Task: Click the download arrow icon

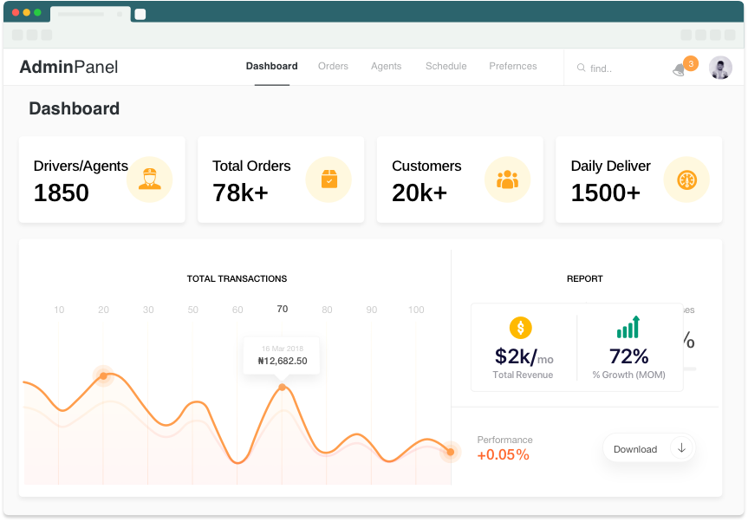Action: click(x=681, y=448)
